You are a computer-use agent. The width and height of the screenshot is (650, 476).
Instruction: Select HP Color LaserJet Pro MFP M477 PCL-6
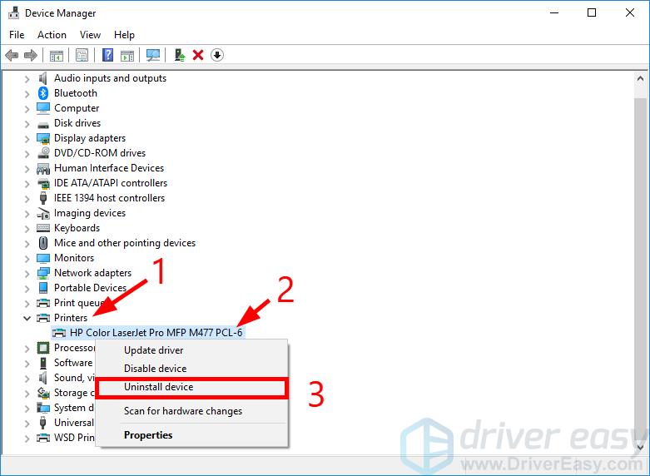156,333
